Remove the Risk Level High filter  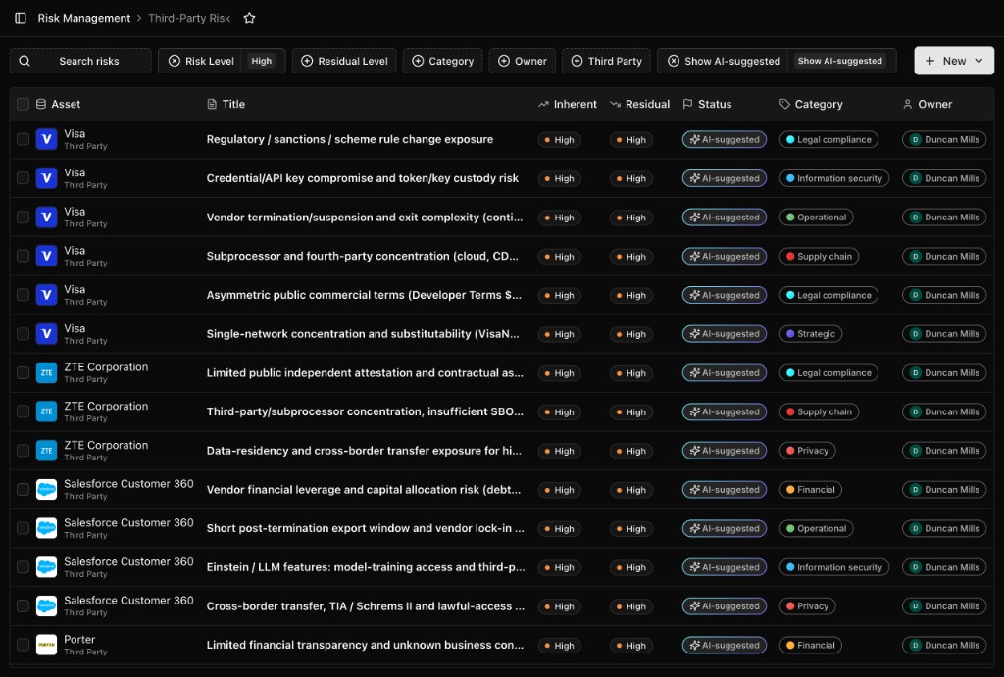coord(175,61)
